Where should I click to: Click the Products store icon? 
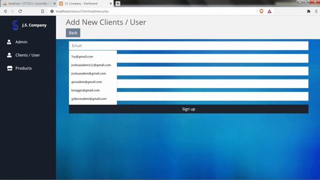tap(9, 68)
